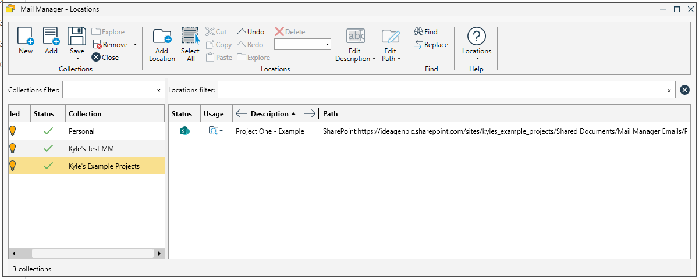Open the Edit Path menu
The width and height of the screenshot is (699, 279).
pos(399,59)
